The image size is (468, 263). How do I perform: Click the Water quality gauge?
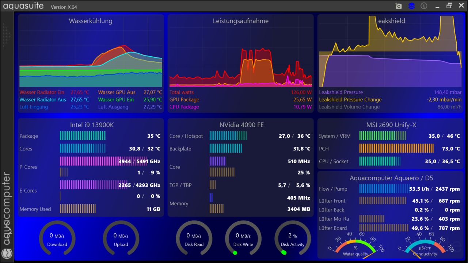(356, 245)
